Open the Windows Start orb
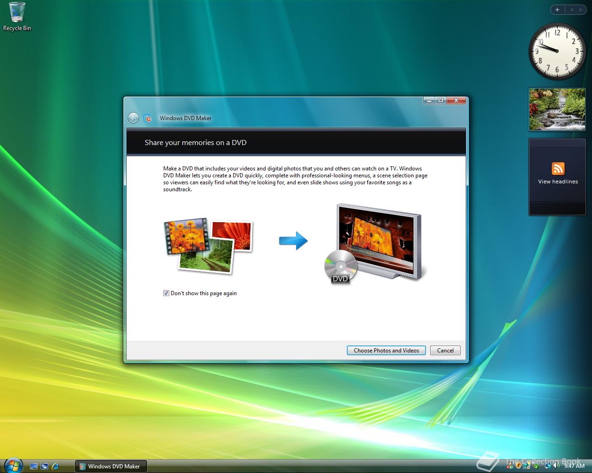Screen dimensions: 592x473 click(12, 465)
